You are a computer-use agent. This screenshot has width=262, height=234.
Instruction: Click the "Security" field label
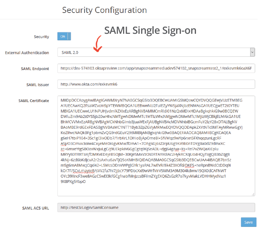tap(41, 37)
